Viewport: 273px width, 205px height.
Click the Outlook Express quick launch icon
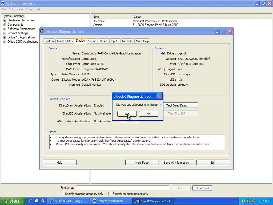pyautogui.click(x=37, y=201)
